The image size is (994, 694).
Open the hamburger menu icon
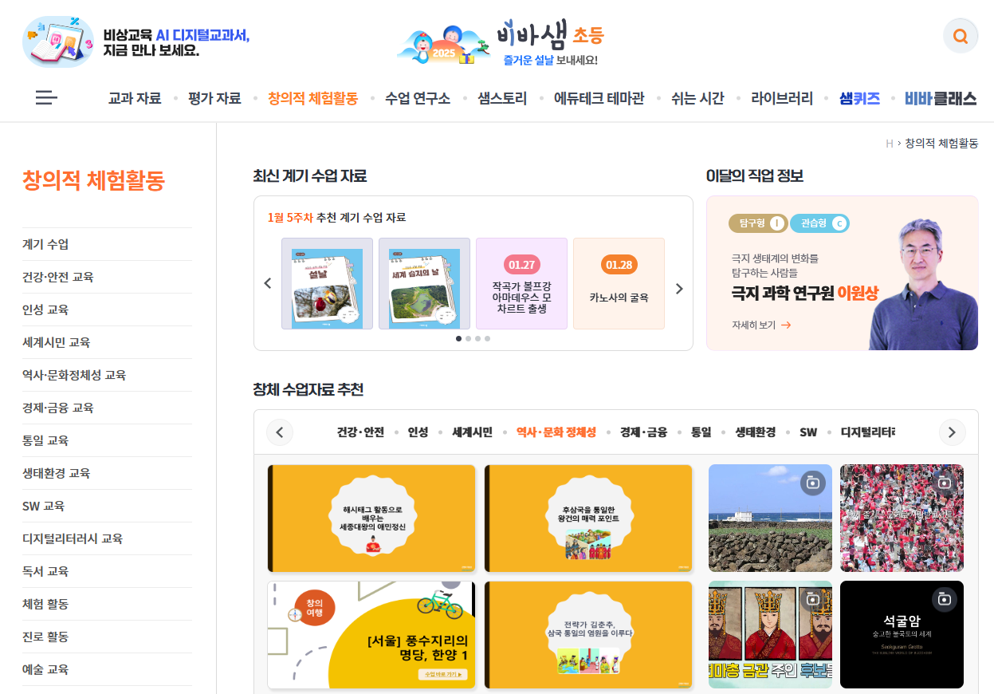pos(46,98)
